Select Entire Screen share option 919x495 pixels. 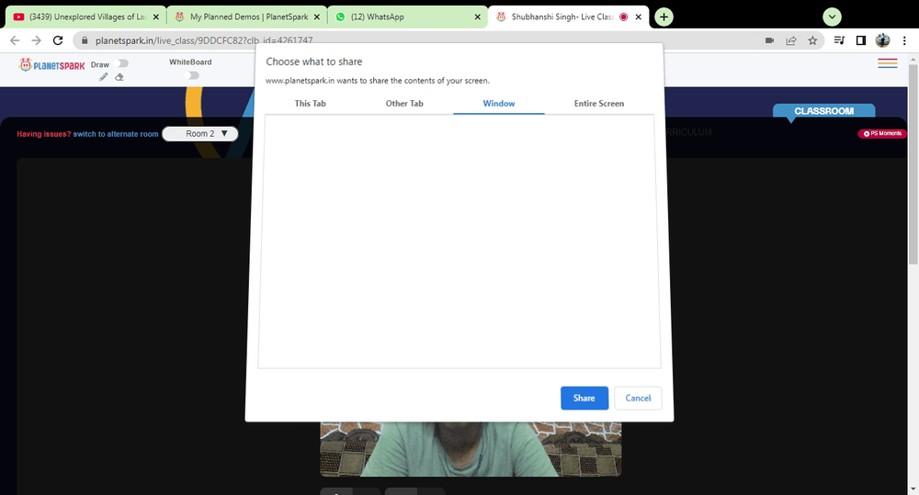pos(599,103)
